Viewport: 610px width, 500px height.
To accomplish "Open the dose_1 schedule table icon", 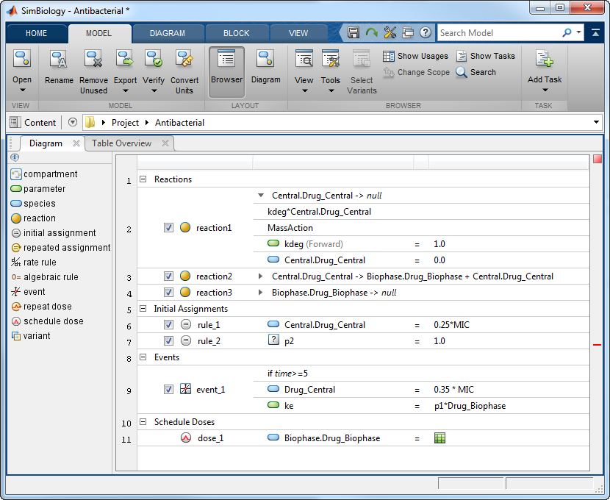I will coord(440,438).
